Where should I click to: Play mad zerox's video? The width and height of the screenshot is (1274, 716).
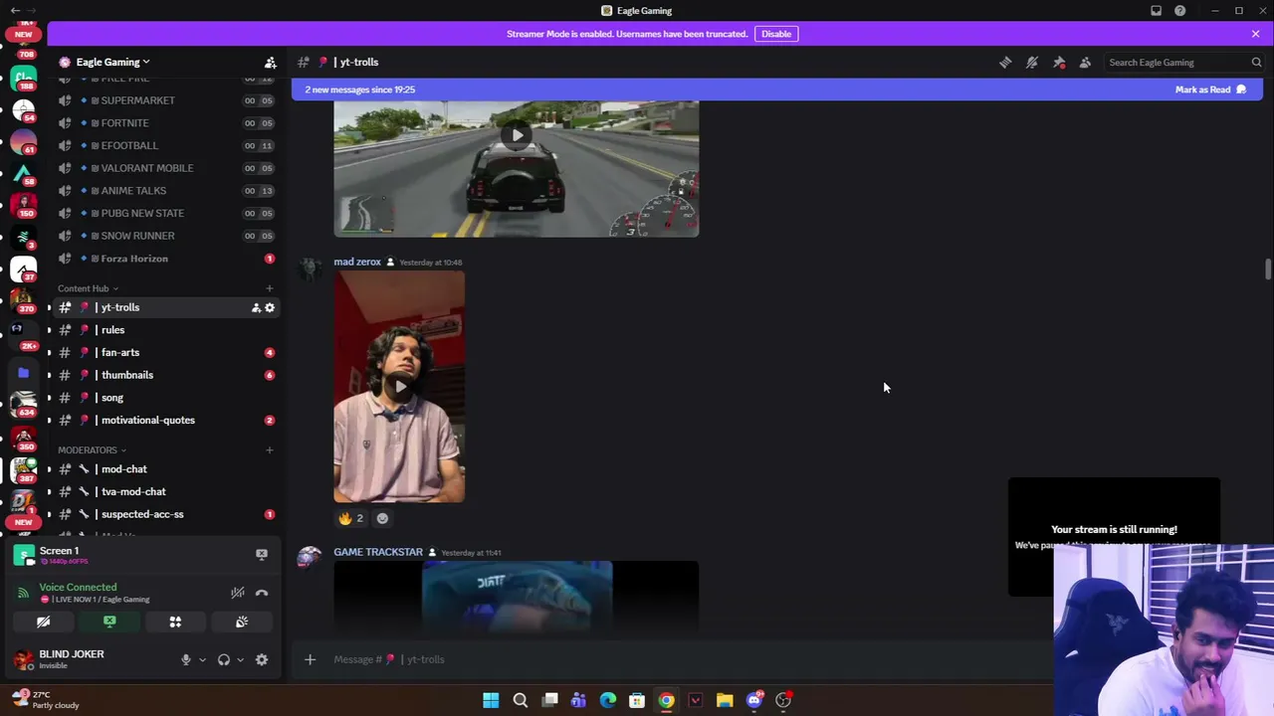399,386
